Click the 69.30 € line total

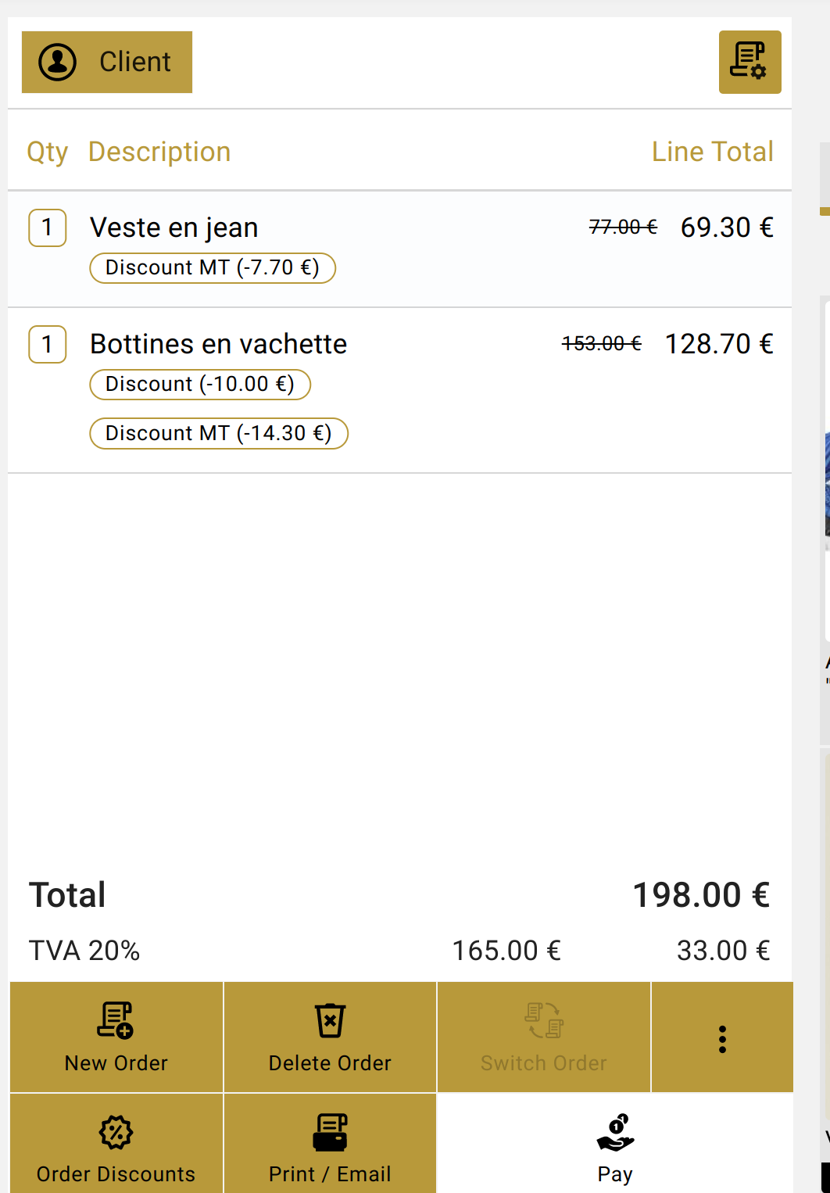coord(727,227)
